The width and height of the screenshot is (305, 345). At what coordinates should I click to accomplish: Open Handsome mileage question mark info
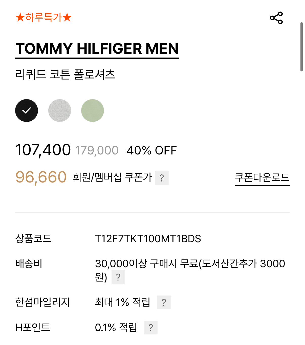[164, 302]
